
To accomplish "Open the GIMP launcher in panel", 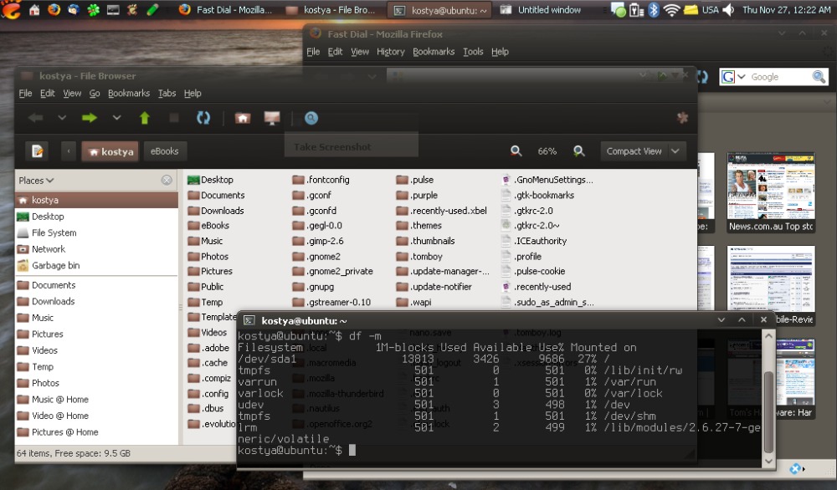I will pyautogui.click(x=132, y=9).
